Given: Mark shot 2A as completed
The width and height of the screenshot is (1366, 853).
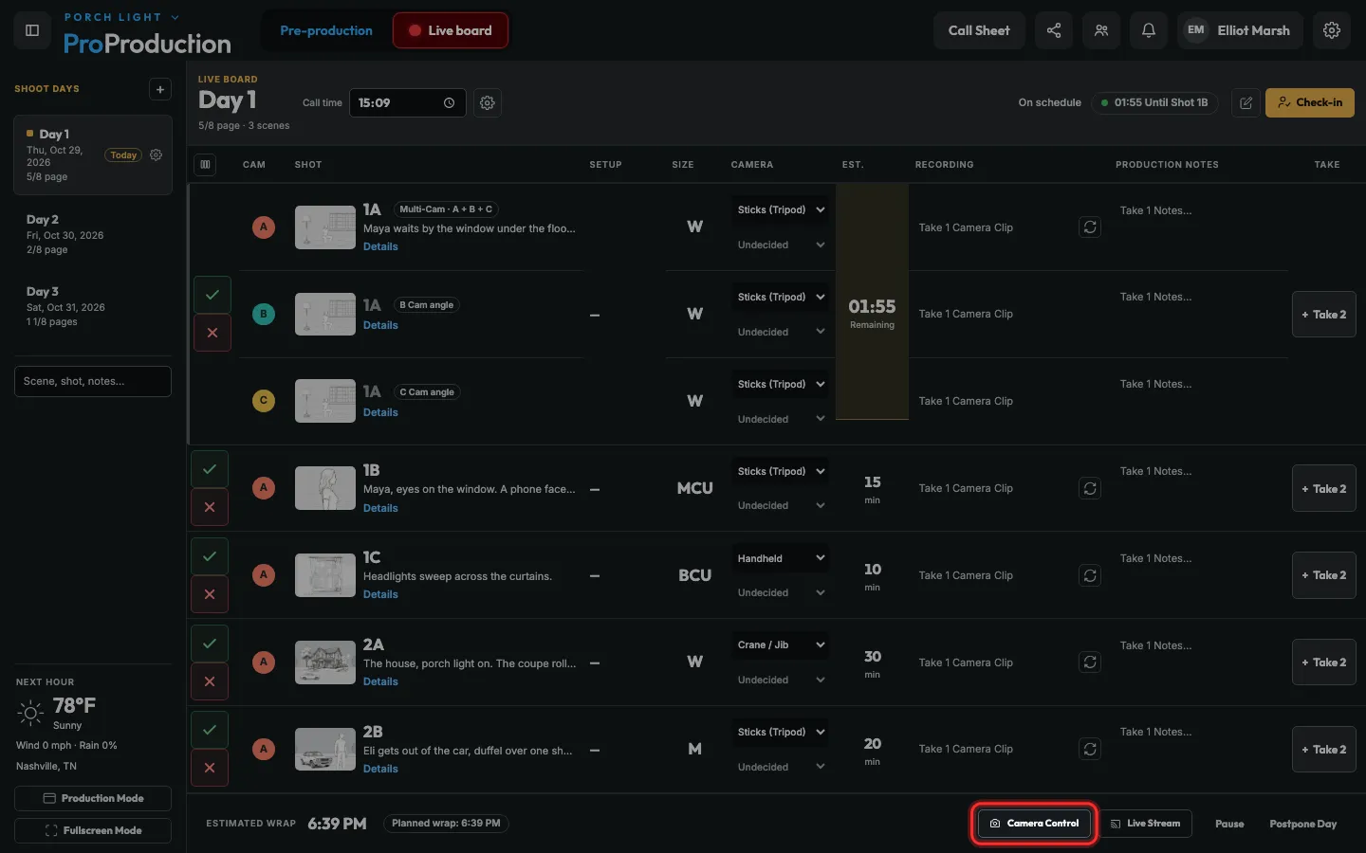Looking at the screenshot, I should [210, 644].
